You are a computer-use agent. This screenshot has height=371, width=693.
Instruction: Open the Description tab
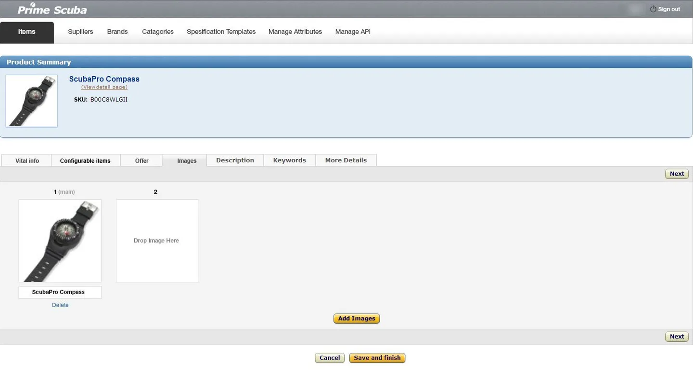235,160
